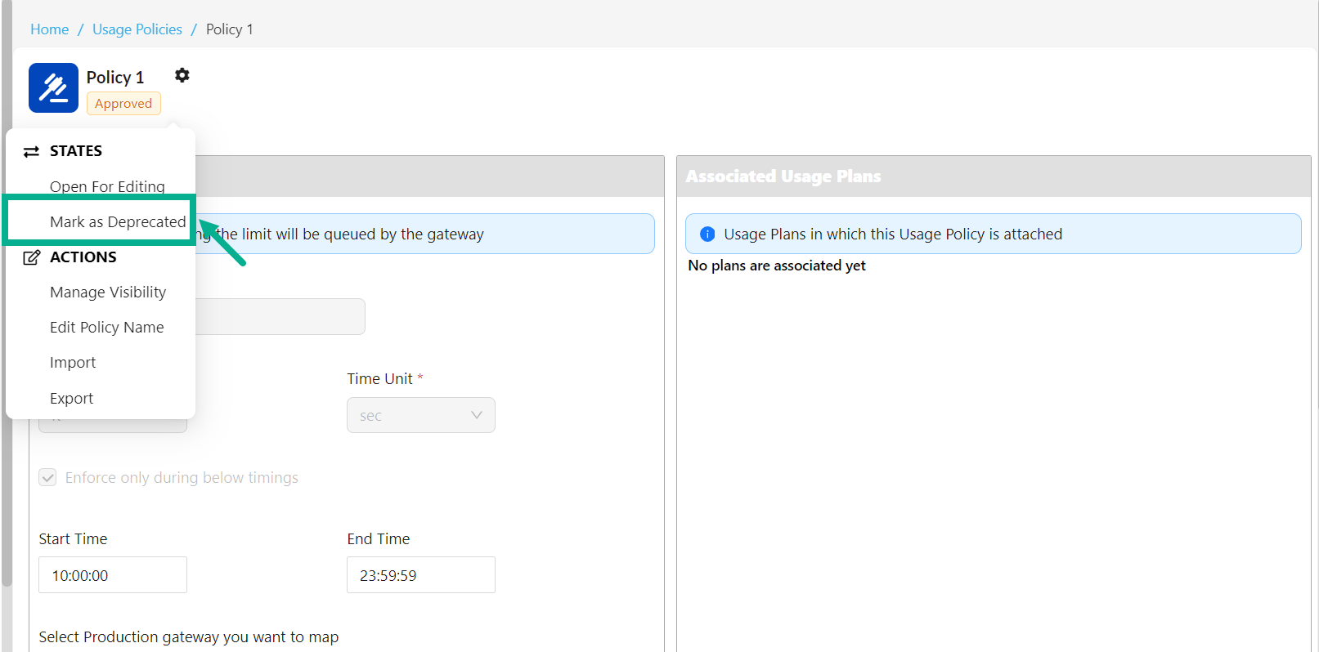Select Open For Editing state
The width and height of the screenshot is (1319, 652).
[107, 186]
